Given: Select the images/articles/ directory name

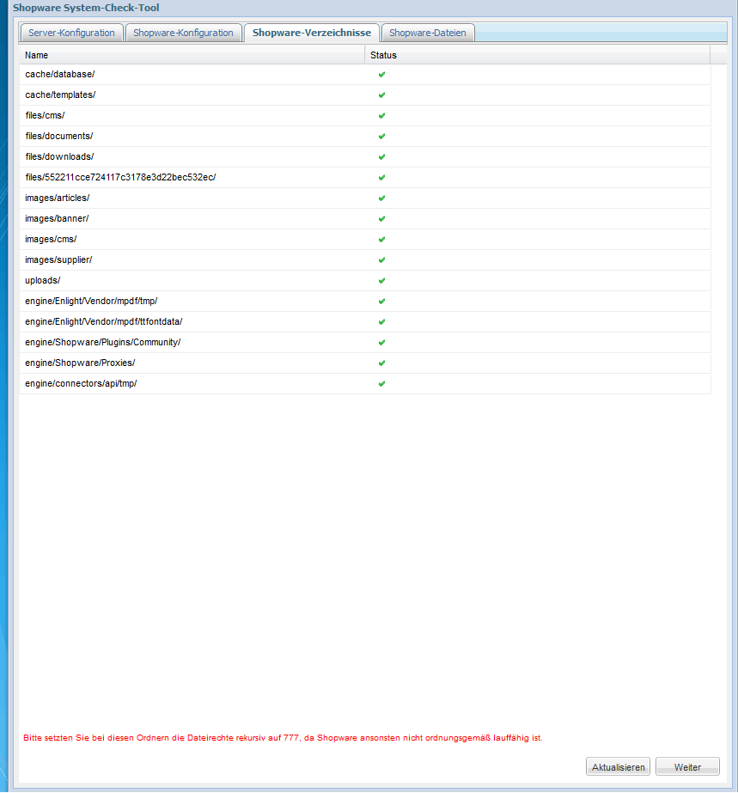Looking at the screenshot, I should click(x=58, y=198).
